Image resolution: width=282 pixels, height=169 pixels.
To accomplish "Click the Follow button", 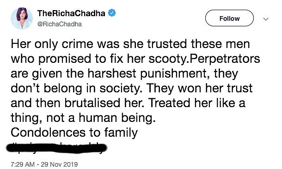I will point(229,18).
